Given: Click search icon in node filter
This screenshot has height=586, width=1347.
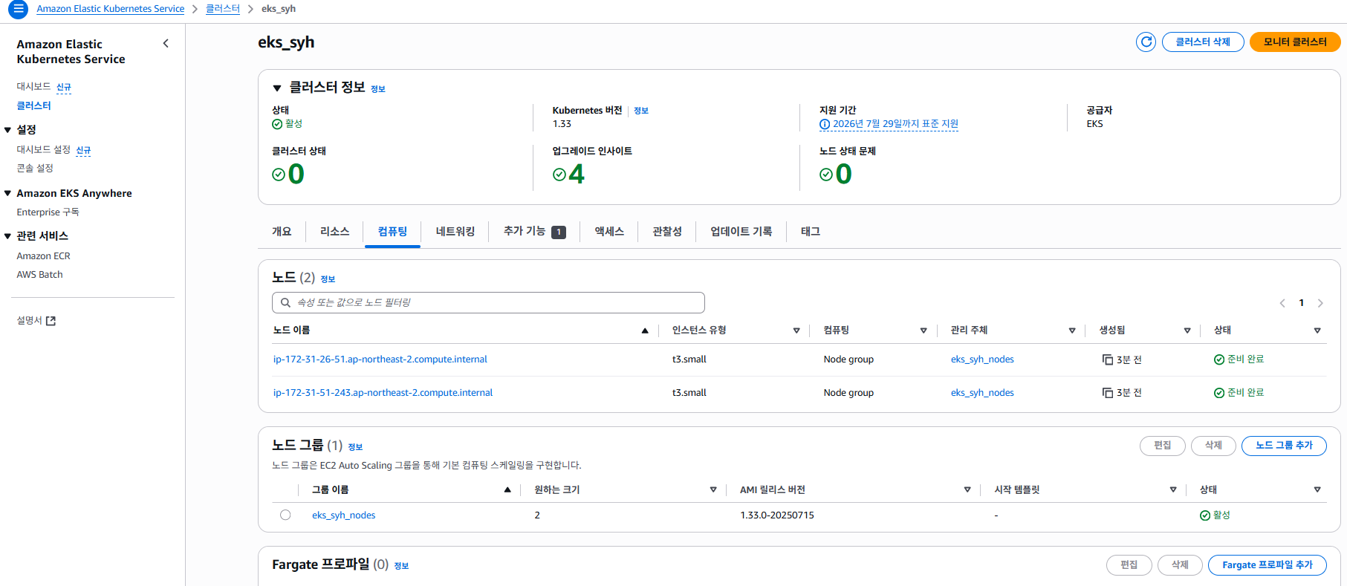Looking at the screenshot, I should pyautogui.click(x=285, y=302).
